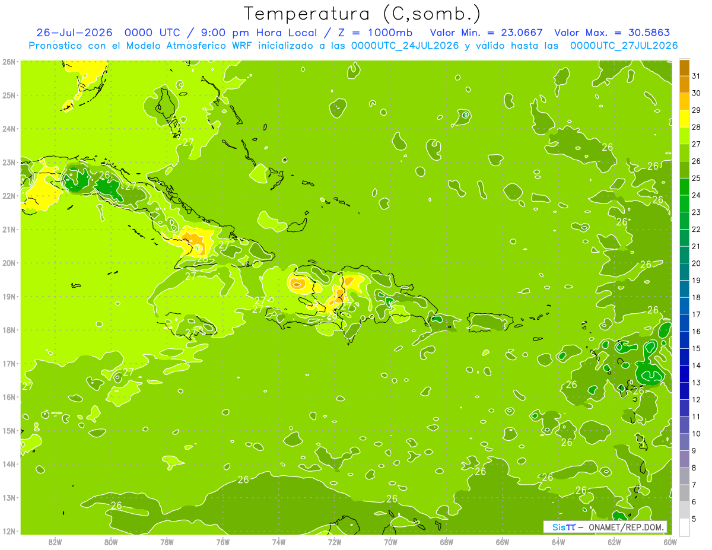Viewport: 712px width, 550px height.
Task: Click the "22" color scale label
Action: 697,229
